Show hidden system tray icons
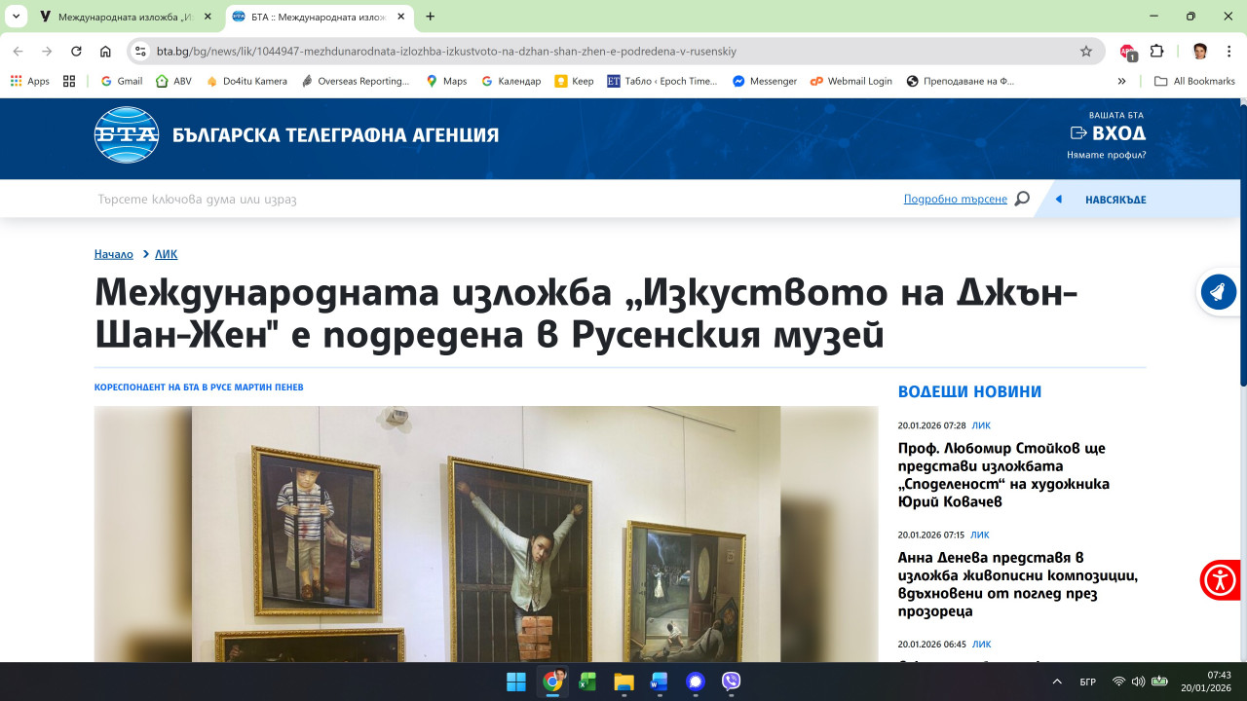Viewport: 1247px width, 701px height. click(1057, 682)
